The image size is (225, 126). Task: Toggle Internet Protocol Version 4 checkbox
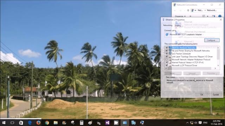coord(167,62)
